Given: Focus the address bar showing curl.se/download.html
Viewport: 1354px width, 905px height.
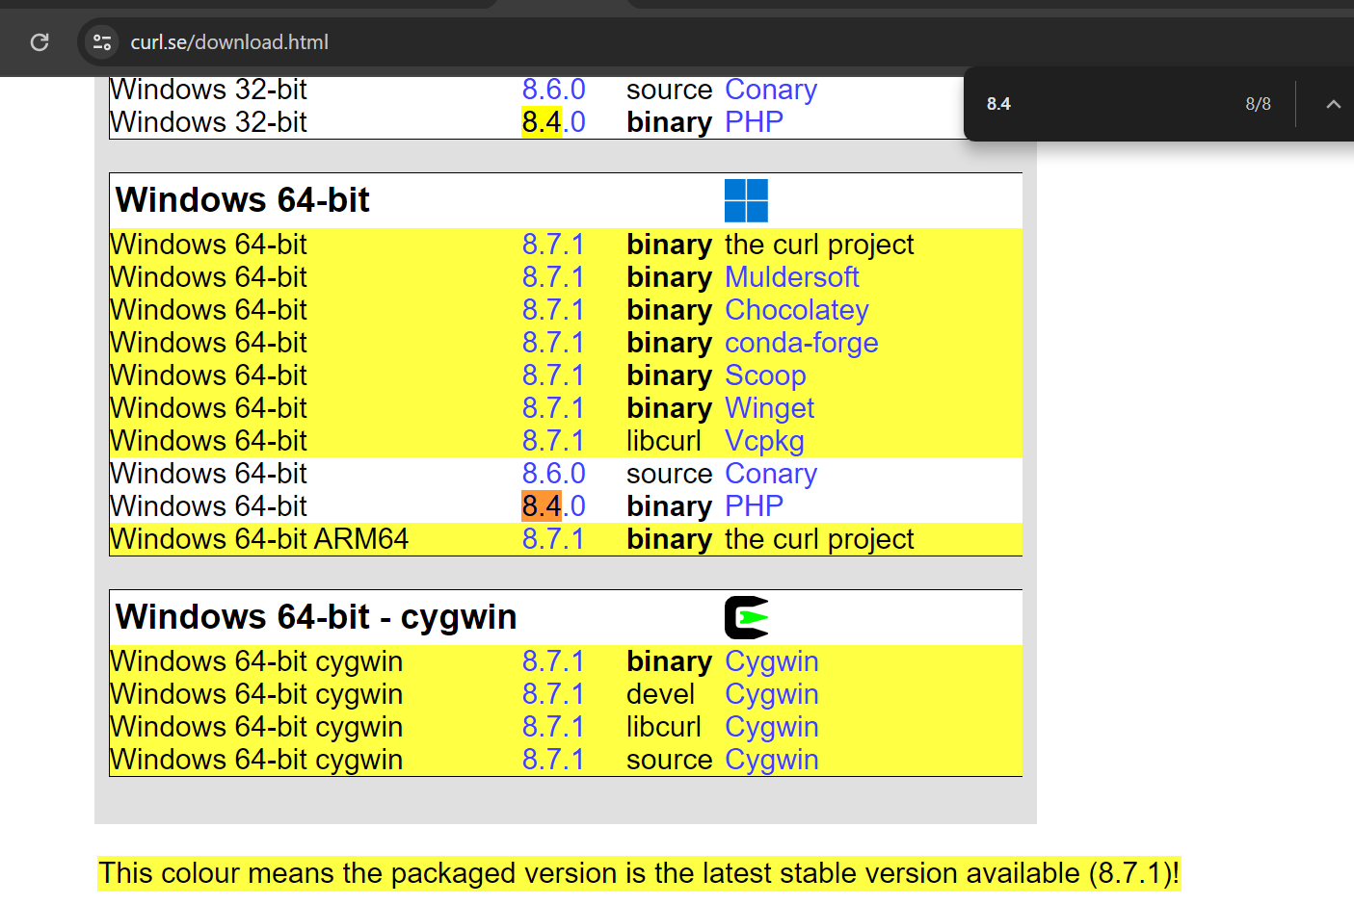Looking at the screenshot, I should pyautogui.click(x=229, y=42).
